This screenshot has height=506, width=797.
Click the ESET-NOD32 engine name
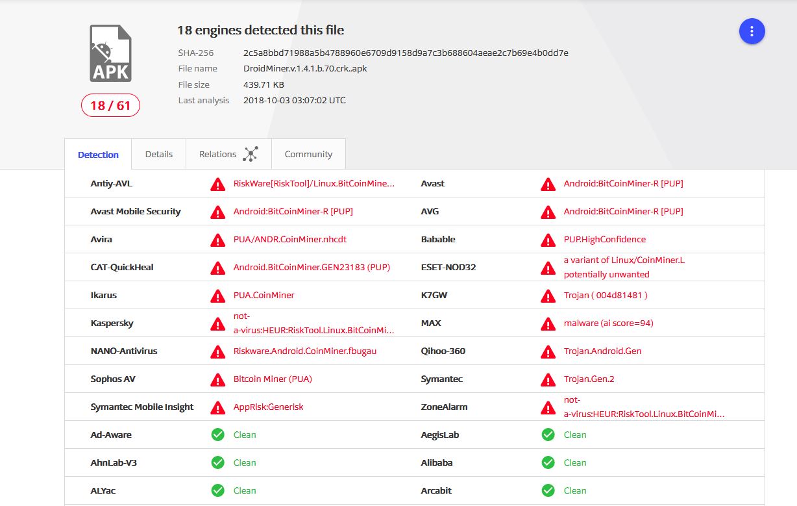pyautogui.click(x=448, y=267)
